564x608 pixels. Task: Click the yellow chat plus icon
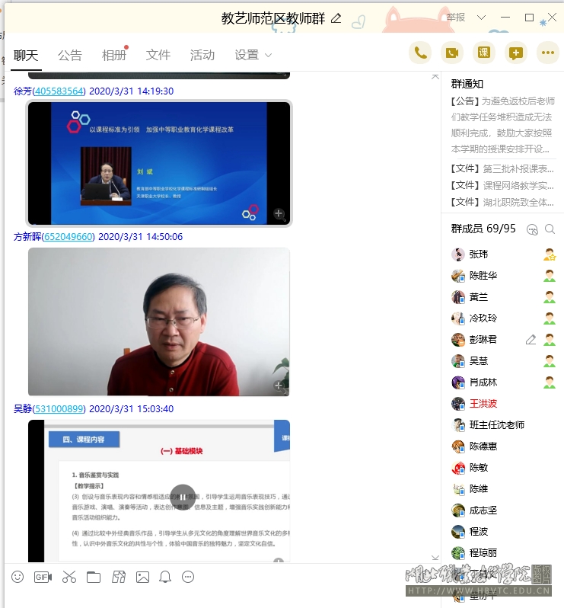click(516, 53)
